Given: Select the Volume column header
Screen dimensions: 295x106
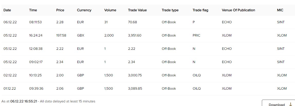Looking at the screenshot, I should (110, 10).
